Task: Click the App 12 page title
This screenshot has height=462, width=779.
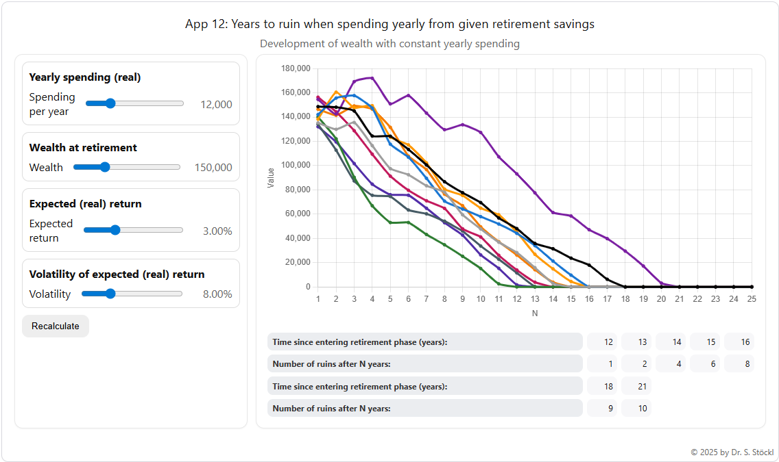Action: (x=389, y=24)
